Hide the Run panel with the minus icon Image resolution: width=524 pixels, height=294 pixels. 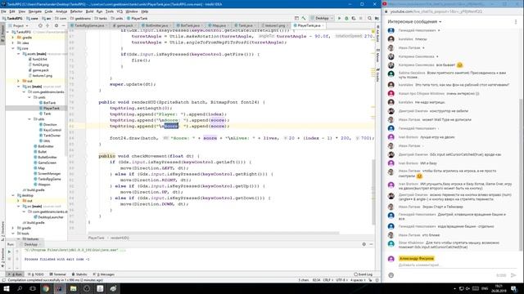point(371,244)
